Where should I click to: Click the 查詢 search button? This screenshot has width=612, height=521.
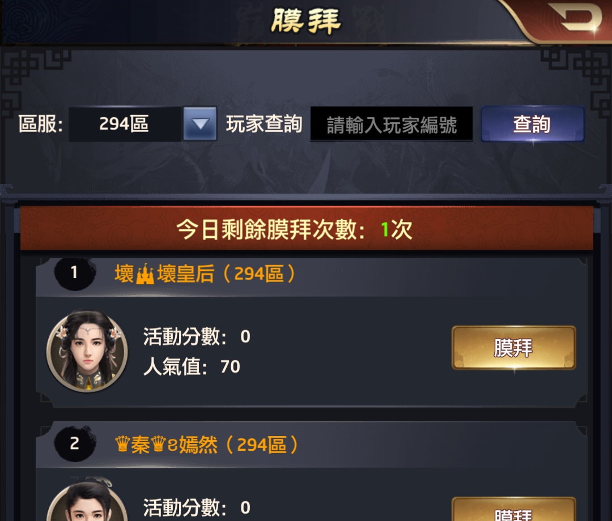coord(532,124)
